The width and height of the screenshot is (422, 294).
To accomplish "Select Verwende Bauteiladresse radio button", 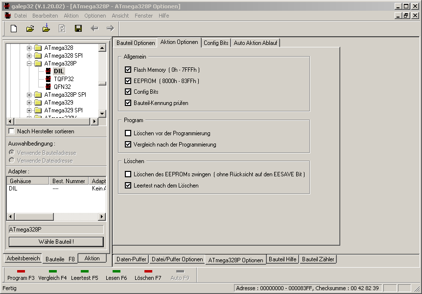I will [12, 152].
